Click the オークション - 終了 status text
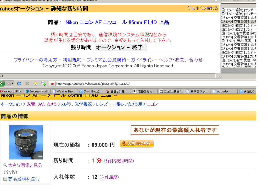 click(x=121, y=47)
